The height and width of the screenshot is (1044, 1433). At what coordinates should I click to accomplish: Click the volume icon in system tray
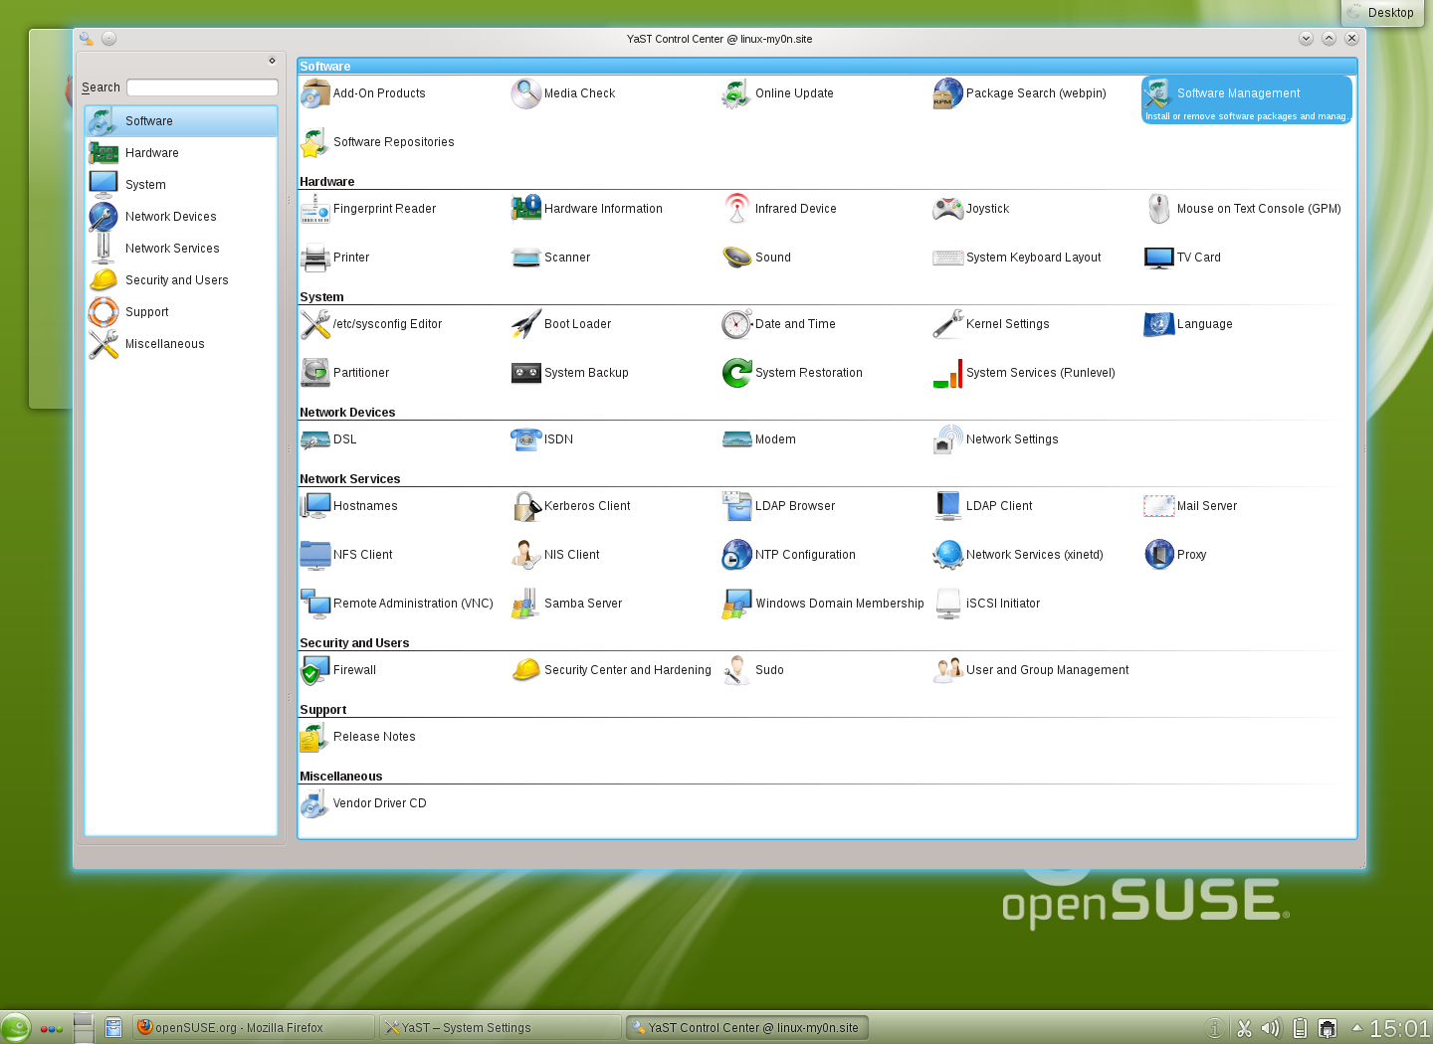click(x=1271, y=1028)
